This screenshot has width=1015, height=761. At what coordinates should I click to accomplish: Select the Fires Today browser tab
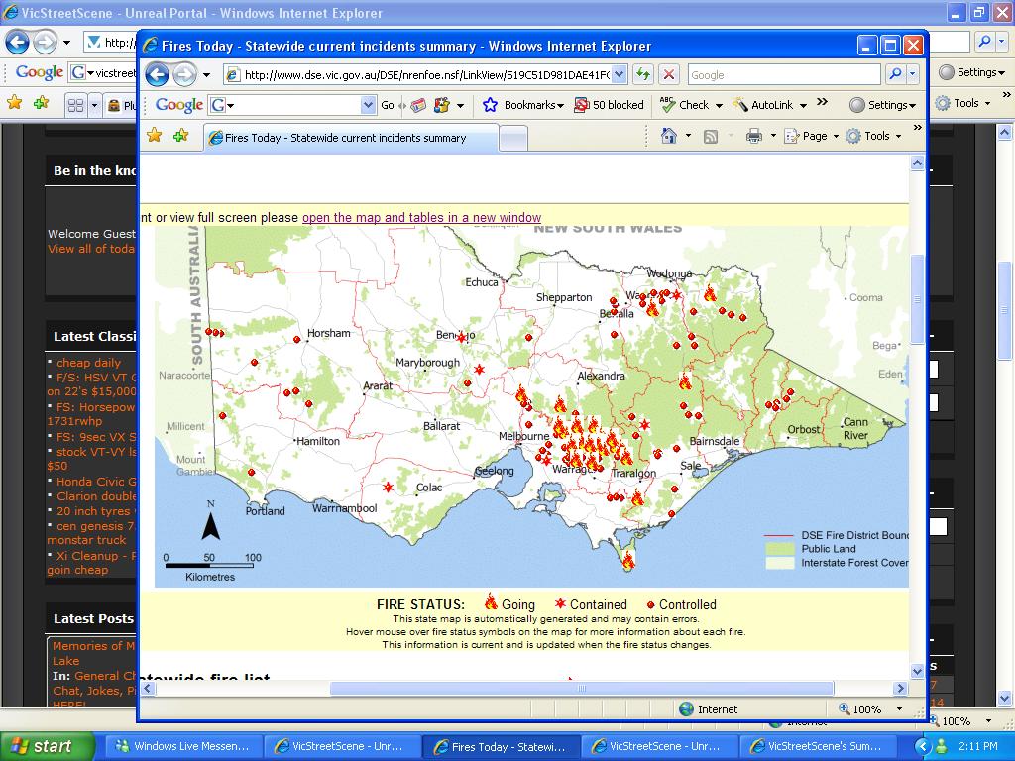(352, 138)
